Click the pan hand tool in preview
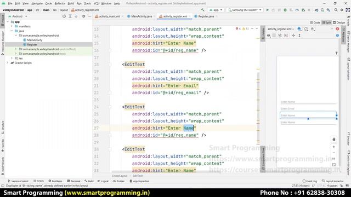The image size is (351, 197). [334, 139]
